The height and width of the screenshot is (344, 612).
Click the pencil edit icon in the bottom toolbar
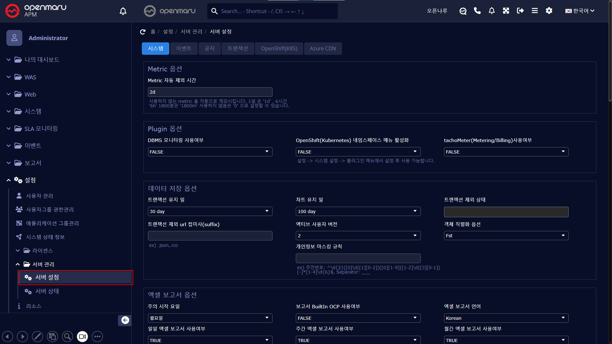[37, 336]
